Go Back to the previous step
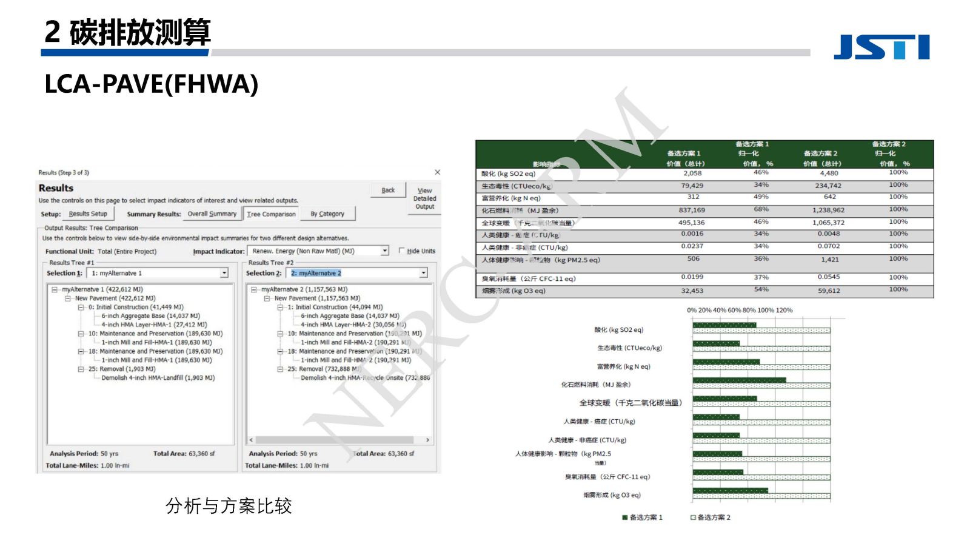970x546 pixels. click(x=388, y=190)
